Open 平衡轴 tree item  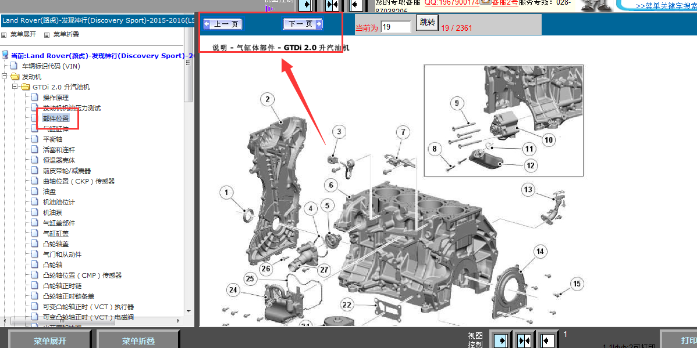tap(52, 139)
